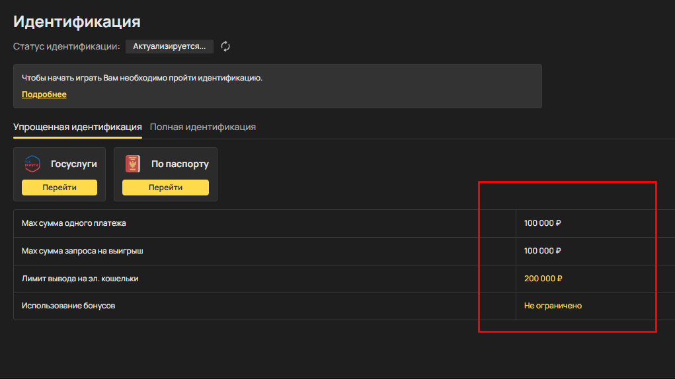Click Перейти button under Госуслуги
Viewport: 675px width, 379px height.
coord(60,188)
